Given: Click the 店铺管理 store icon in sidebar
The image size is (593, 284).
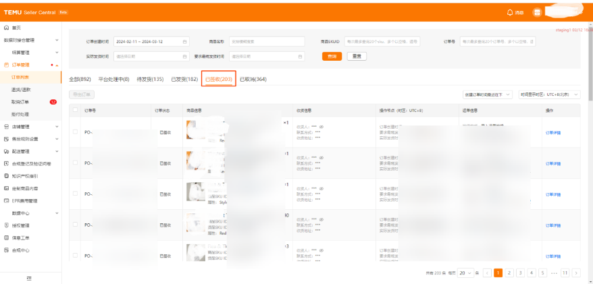Looking at the screenshot, I should 7,126.
